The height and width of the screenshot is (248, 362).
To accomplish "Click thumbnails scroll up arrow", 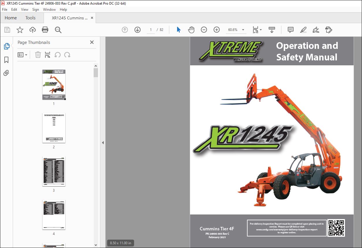I will click(x=96, y=66).
